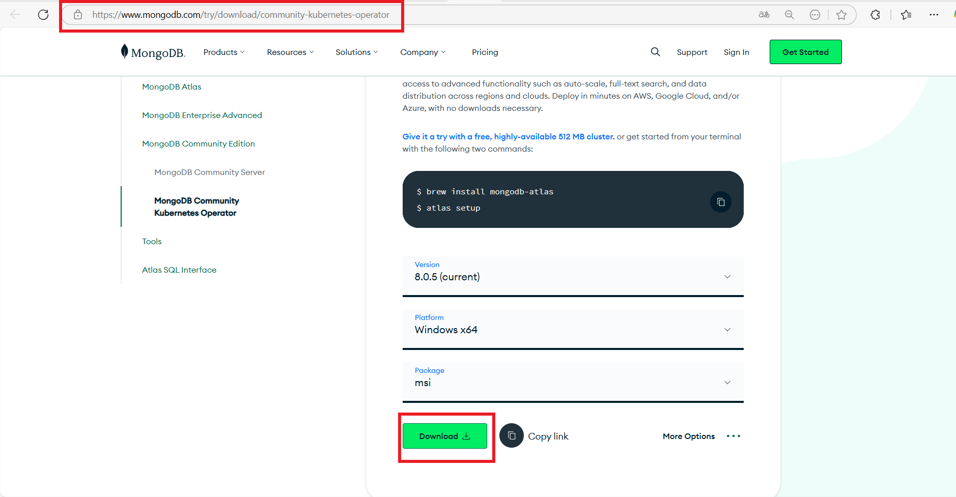Click the browser zoom magnifier icon
Image resolution: width=956 pixels, height=497 pixels.
pyautogui.click(x=789, y=15)
